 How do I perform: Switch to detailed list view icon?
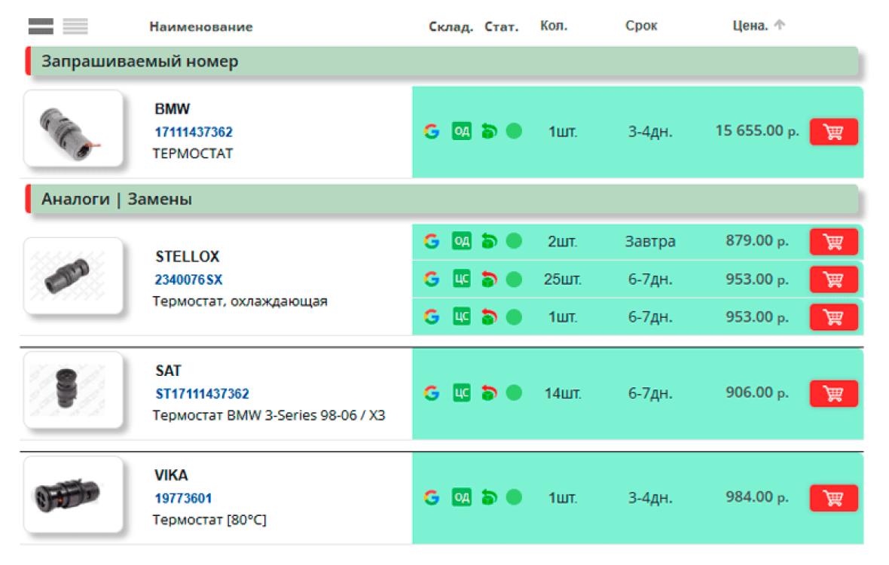click(x=41, y=26)
